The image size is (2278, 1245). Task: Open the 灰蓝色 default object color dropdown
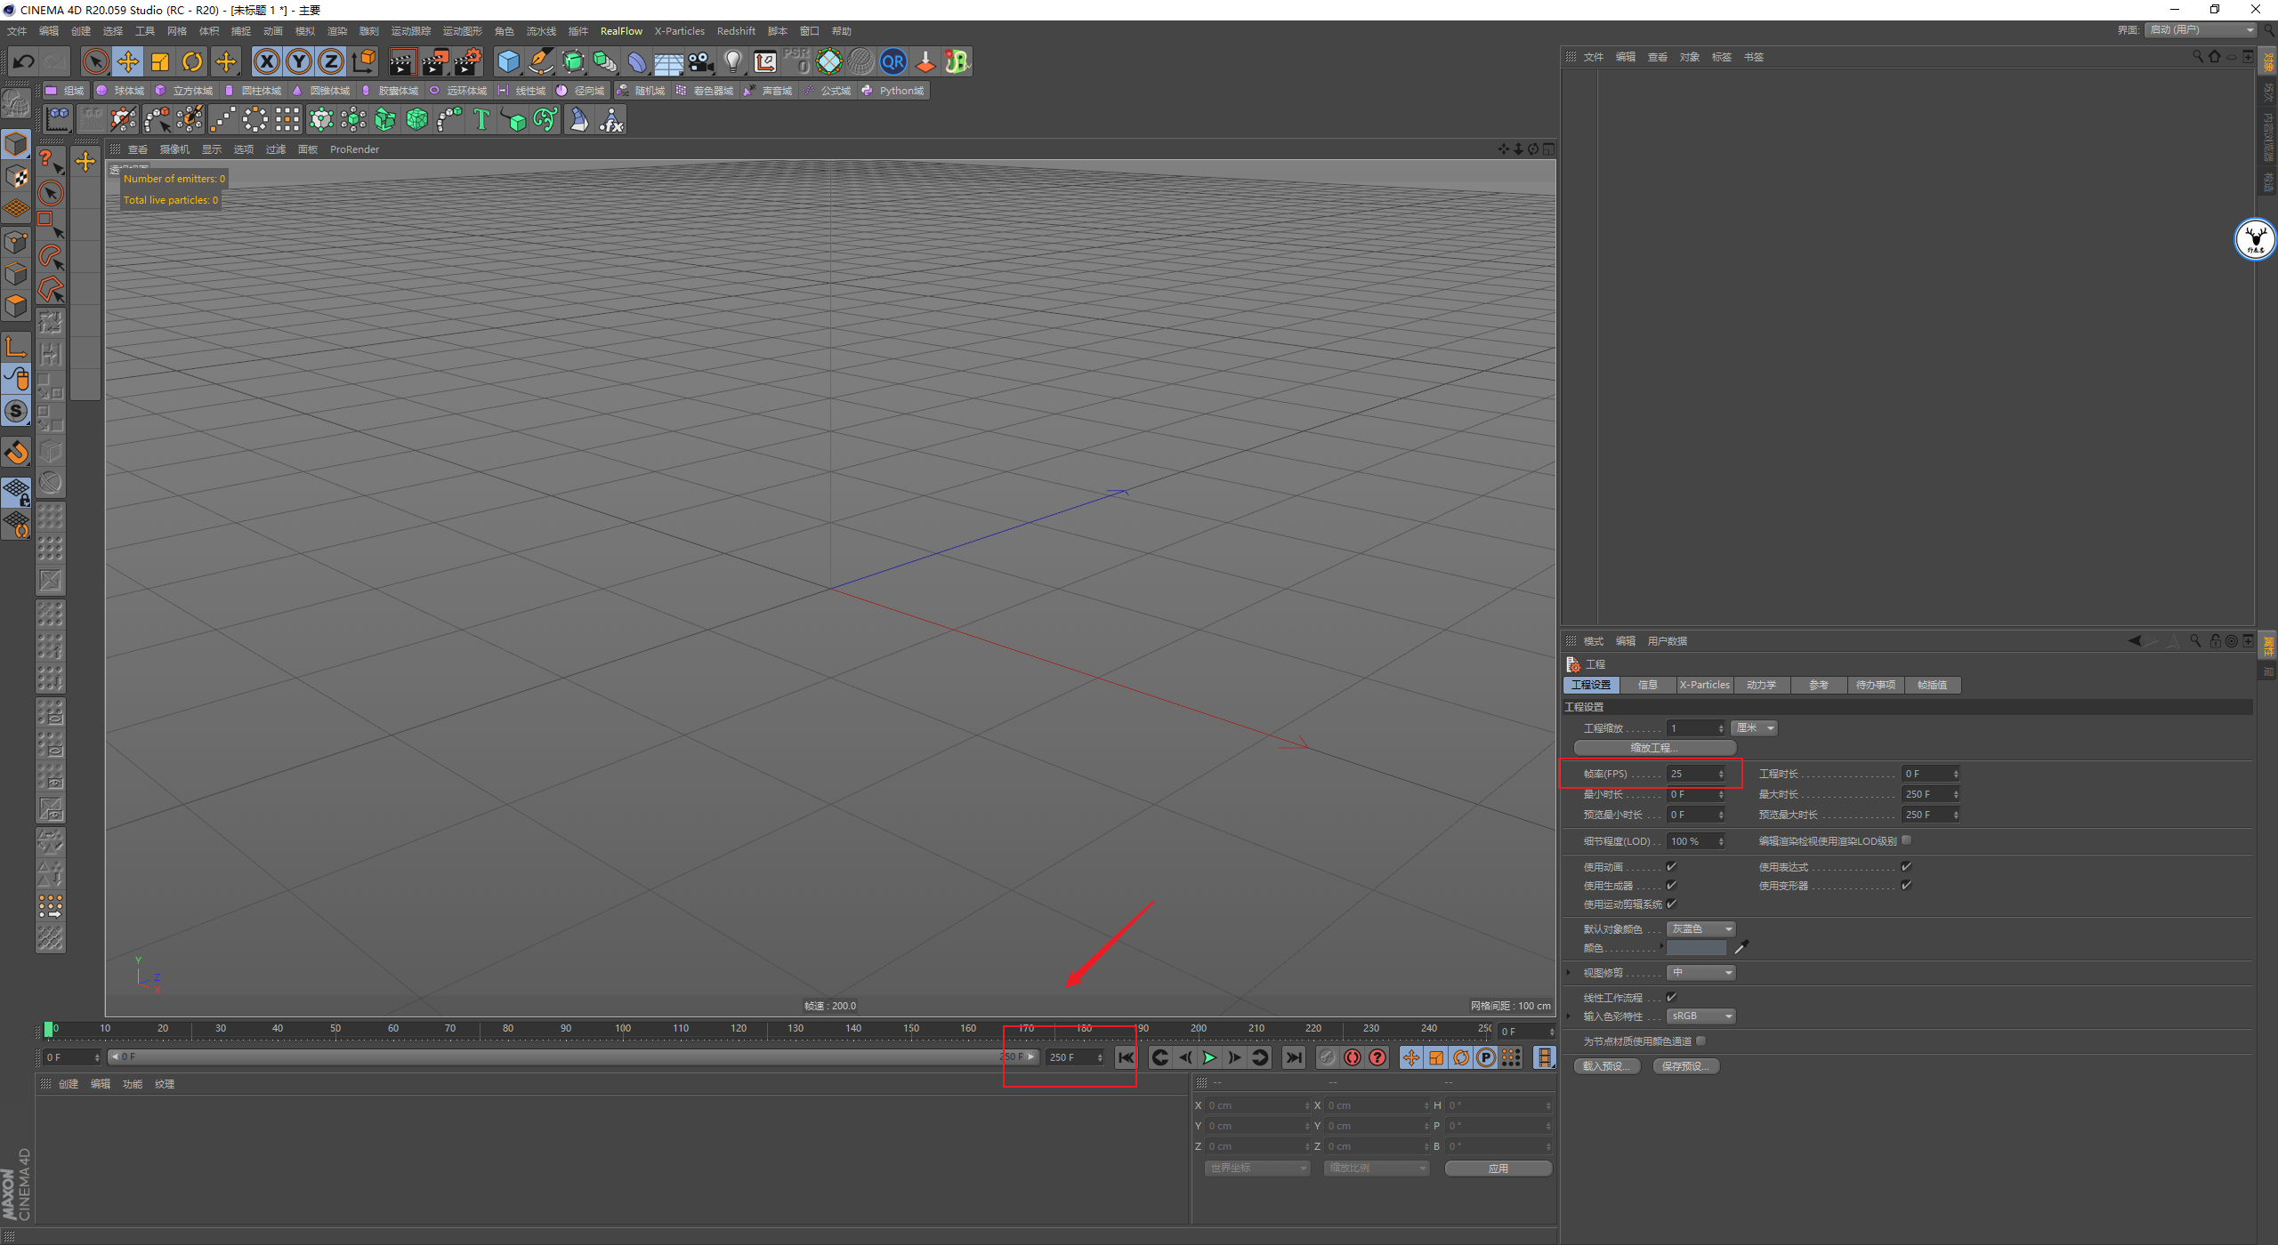click(1701, 928)
